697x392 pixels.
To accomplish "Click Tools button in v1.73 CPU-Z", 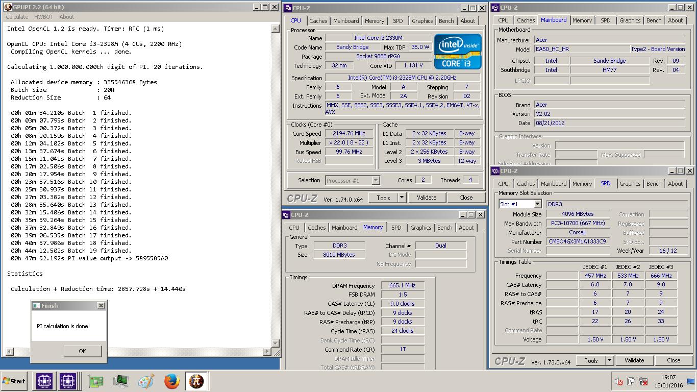I will point(591,360).
